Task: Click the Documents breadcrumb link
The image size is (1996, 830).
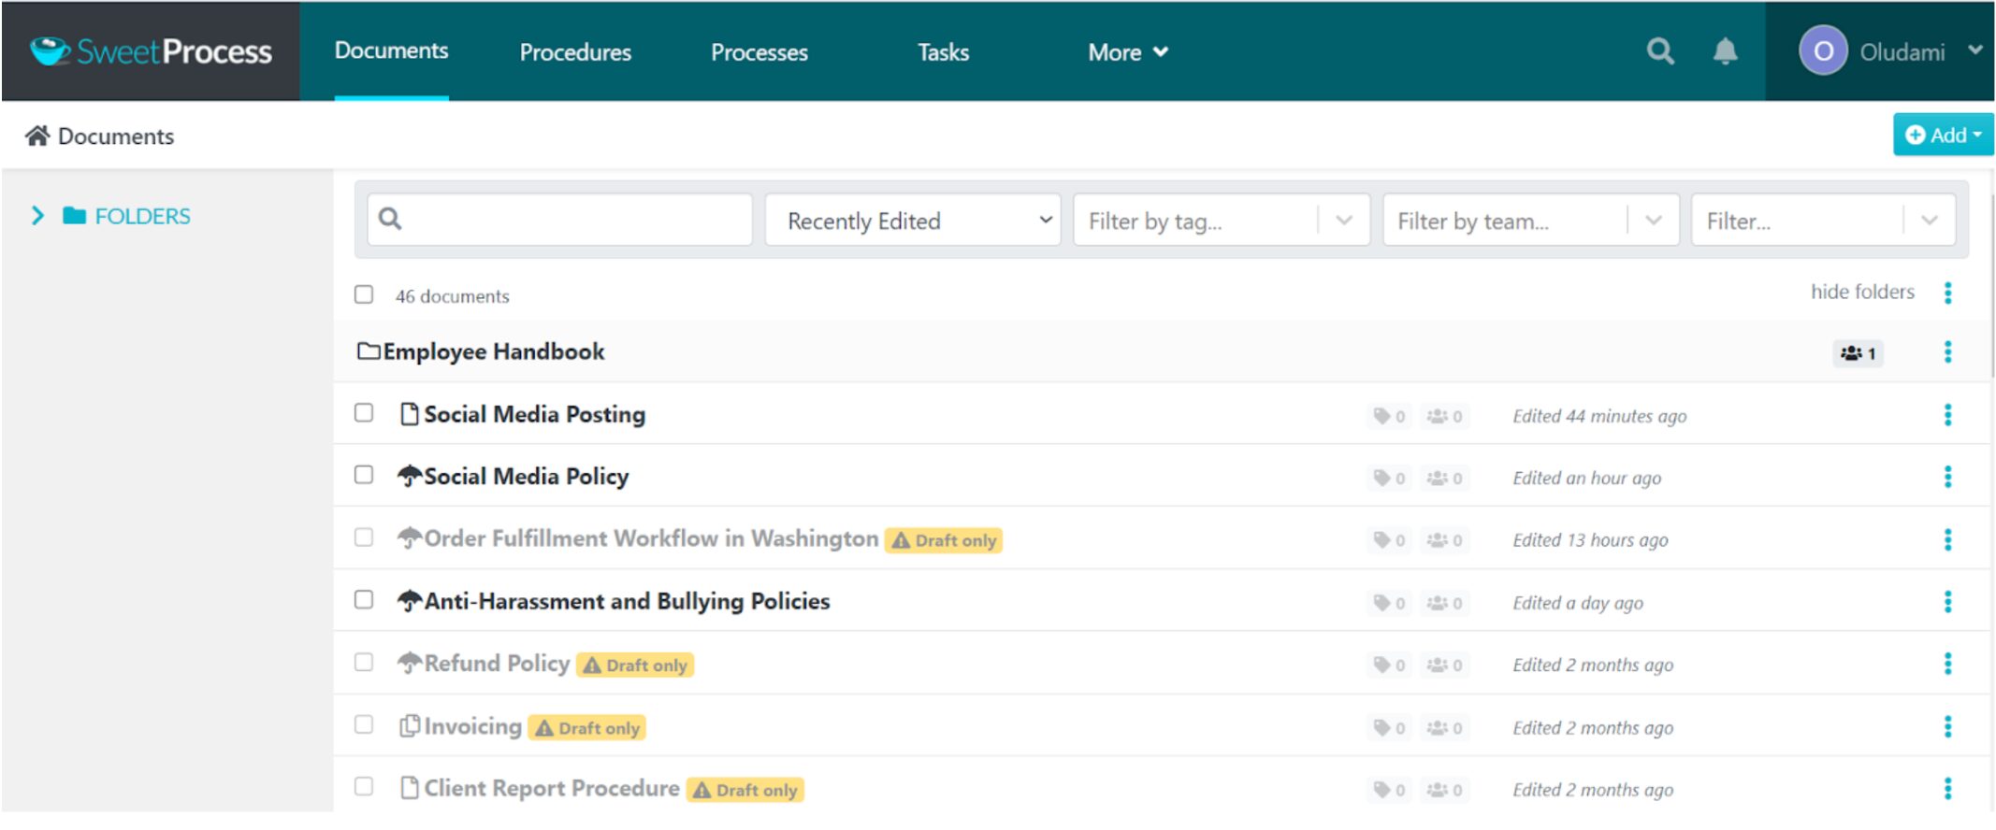Action: pyautogui.click(x=116, y=136)
